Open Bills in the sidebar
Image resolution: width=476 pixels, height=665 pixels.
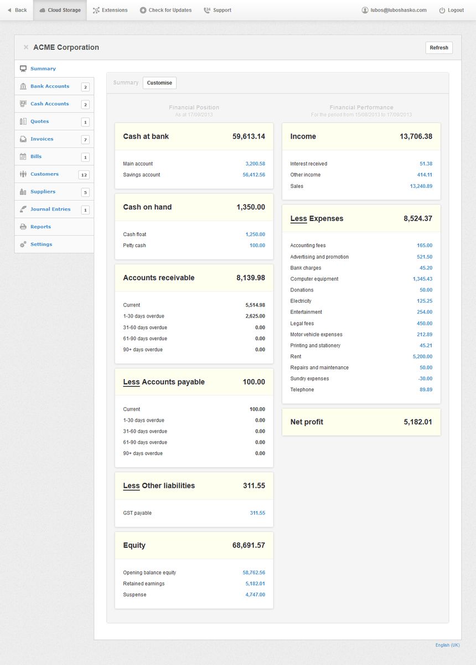pyautogui.click(x=36, y=157)
